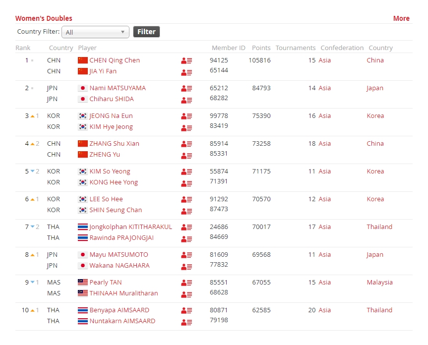The height and width of the screenshot is (345, 428).
Task: Open Mayu MATSUMOTO's player page
Action: pyautogui.click(x=119, y=255)
